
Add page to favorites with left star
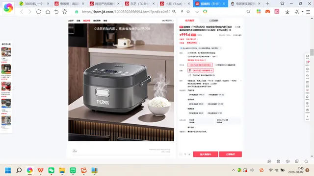tap(64, 12)
